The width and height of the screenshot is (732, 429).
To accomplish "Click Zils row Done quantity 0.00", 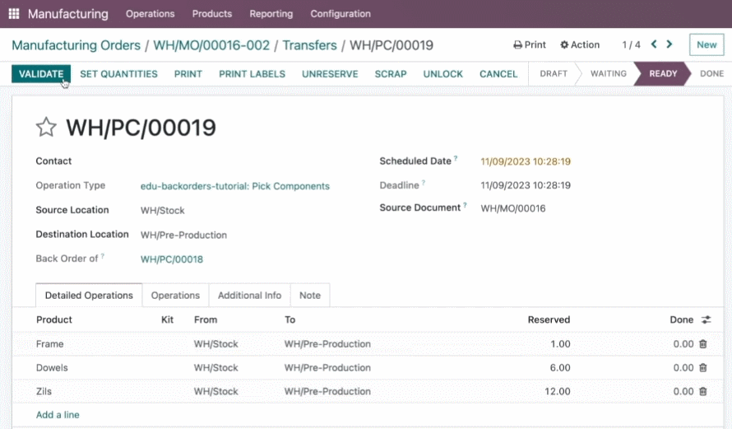I will click(x=683, y=392).
